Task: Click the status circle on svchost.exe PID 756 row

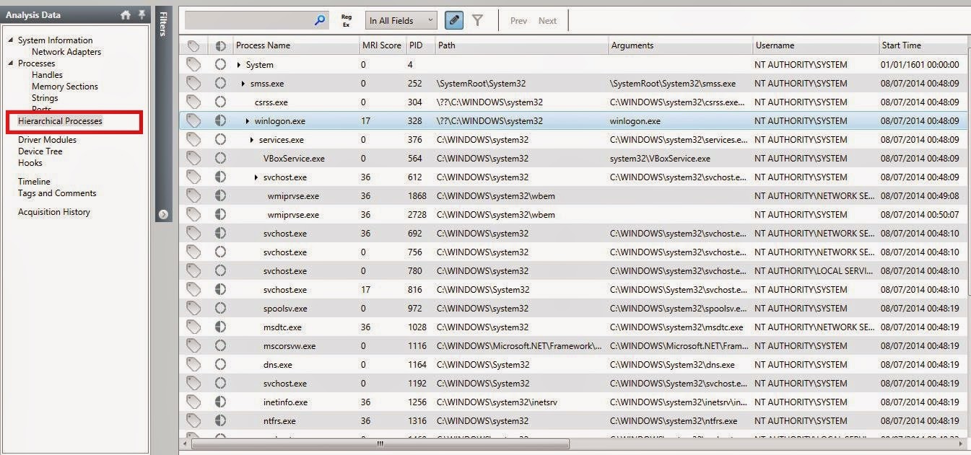Action: pos(220,252)
